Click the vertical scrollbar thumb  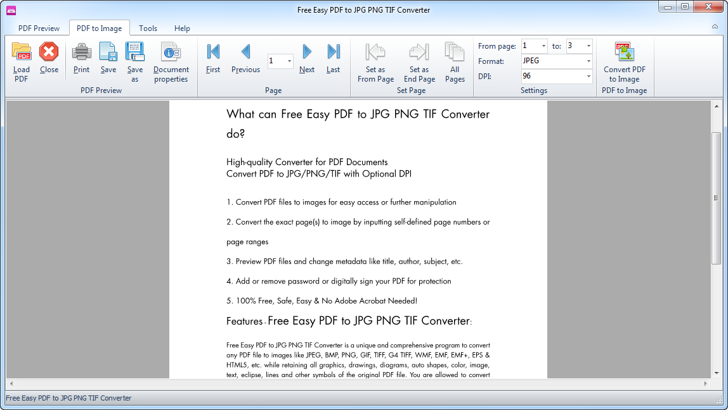coord(716,198)
